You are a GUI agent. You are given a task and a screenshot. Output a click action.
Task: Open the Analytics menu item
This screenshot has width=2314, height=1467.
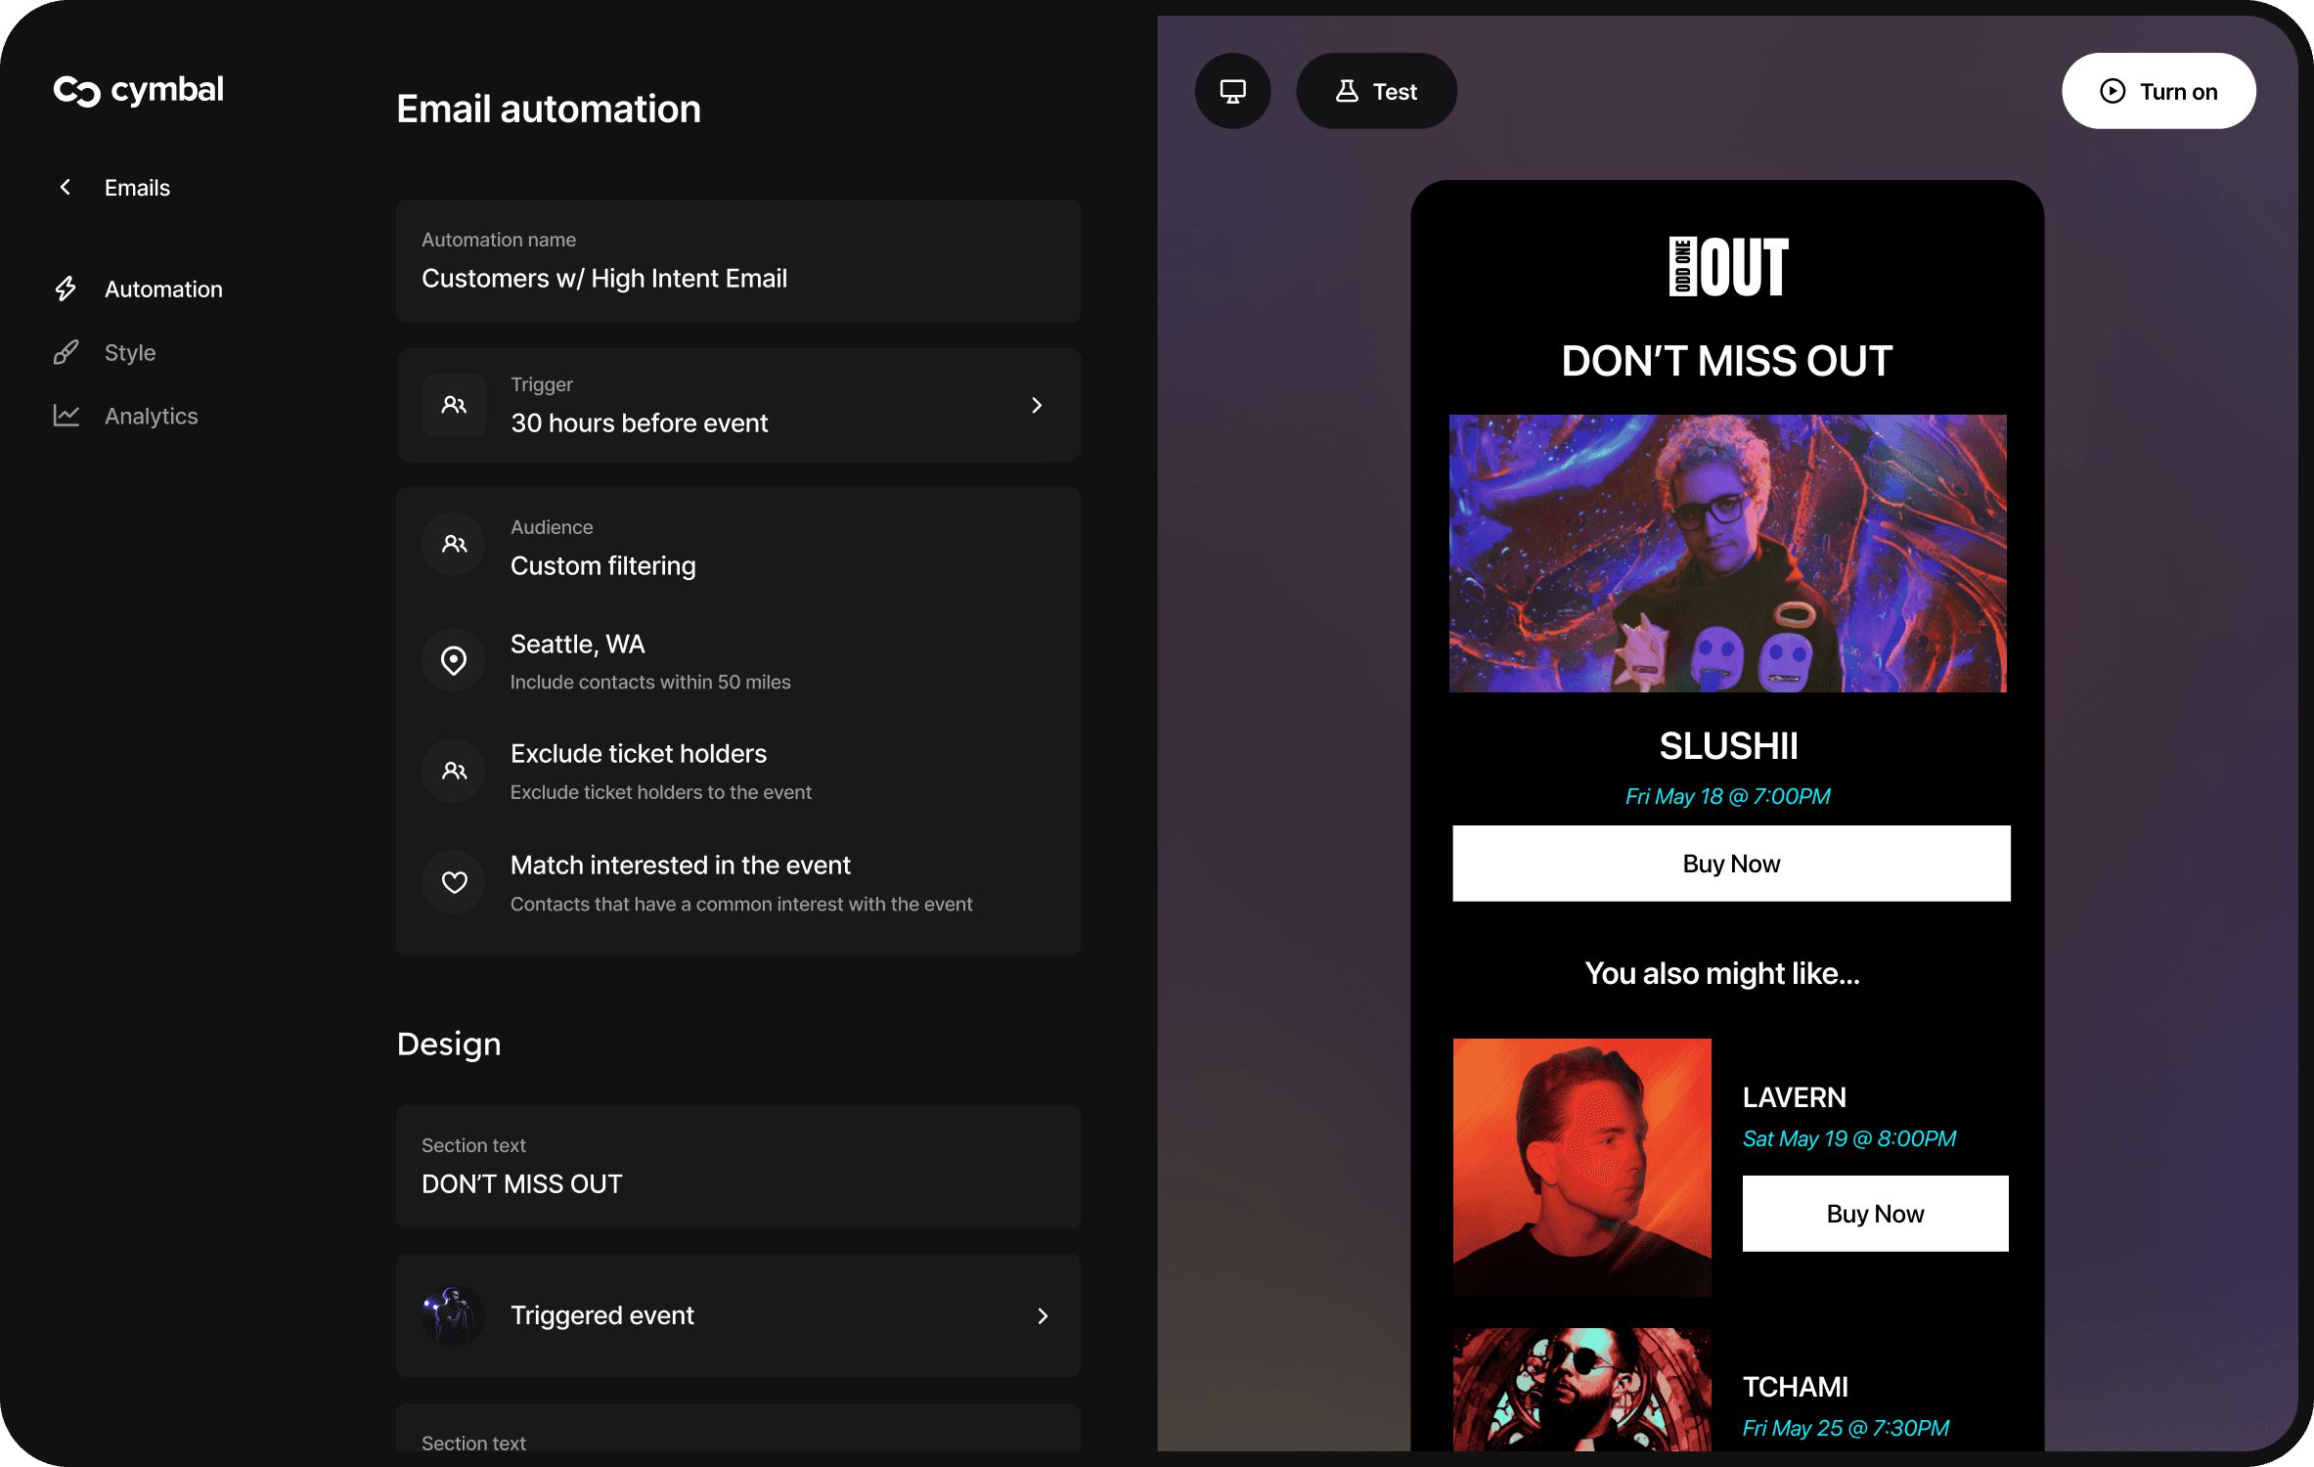click(151, 416)
